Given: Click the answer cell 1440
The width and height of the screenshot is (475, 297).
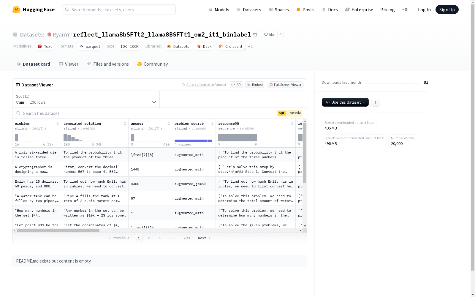Looking at the screenshot, I should [150, 169].
